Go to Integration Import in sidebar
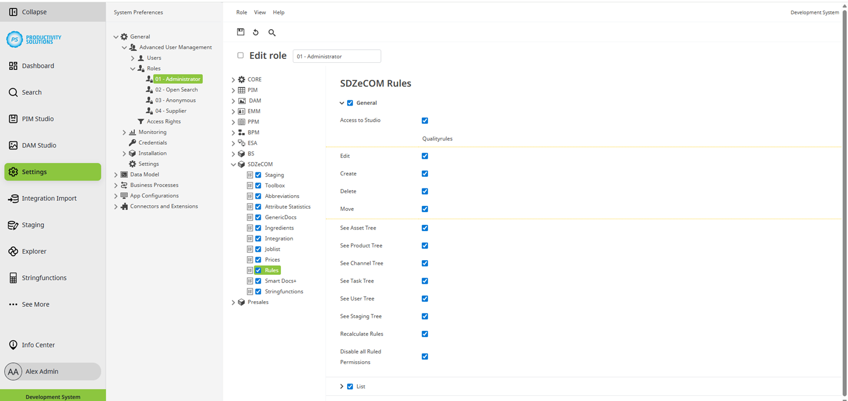 [49, 199]
